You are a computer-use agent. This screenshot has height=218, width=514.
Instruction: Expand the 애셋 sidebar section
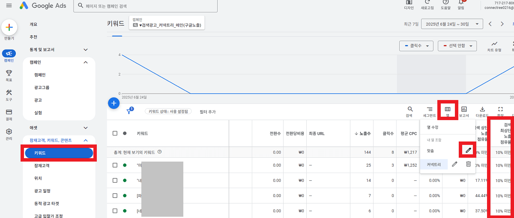point(85,127)
